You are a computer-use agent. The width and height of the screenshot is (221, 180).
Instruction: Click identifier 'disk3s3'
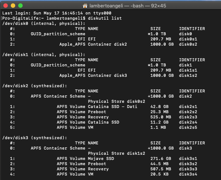click(x=188, y=169)
